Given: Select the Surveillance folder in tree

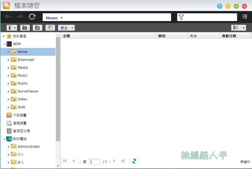Looking at the screenshot, I should point(28,91).
